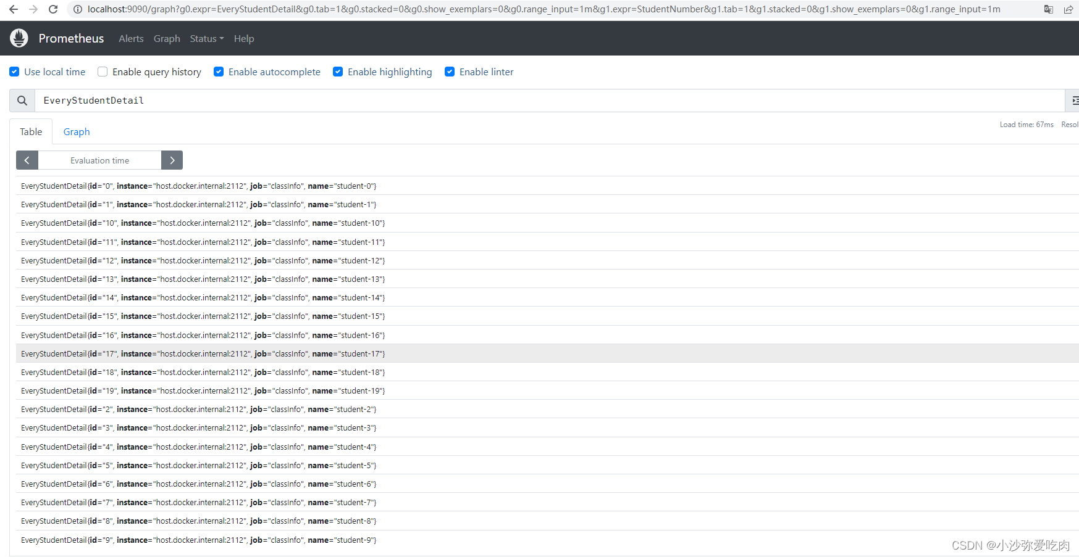Toggle the Enable autocomplete checkbox
Screen dimensions: 1079x557
(x=219, y=72)
